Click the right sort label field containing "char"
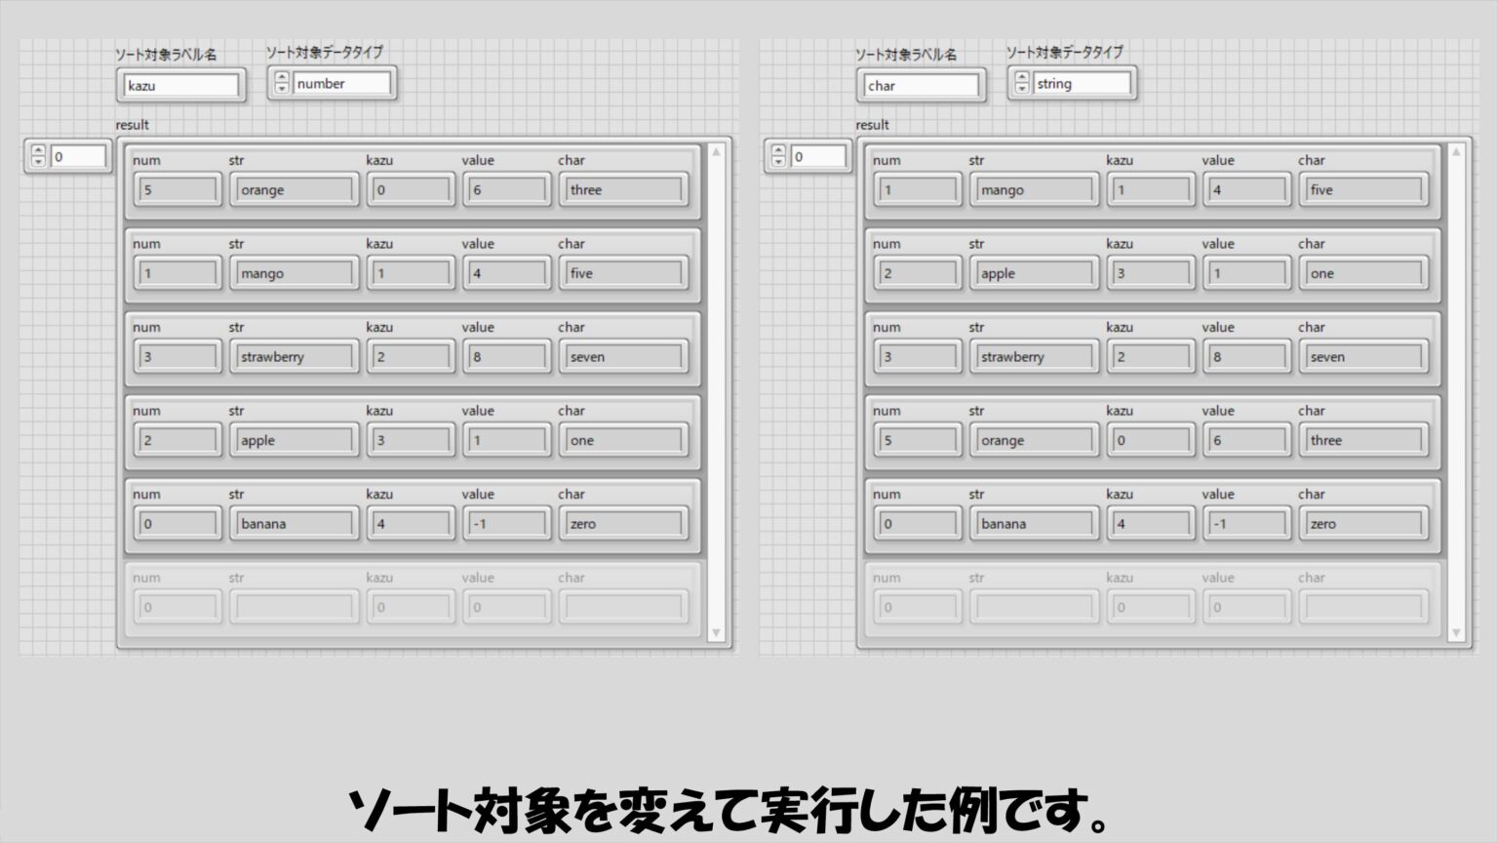Viewport: 1498px width, 843px height. click(x=921, y=86)
